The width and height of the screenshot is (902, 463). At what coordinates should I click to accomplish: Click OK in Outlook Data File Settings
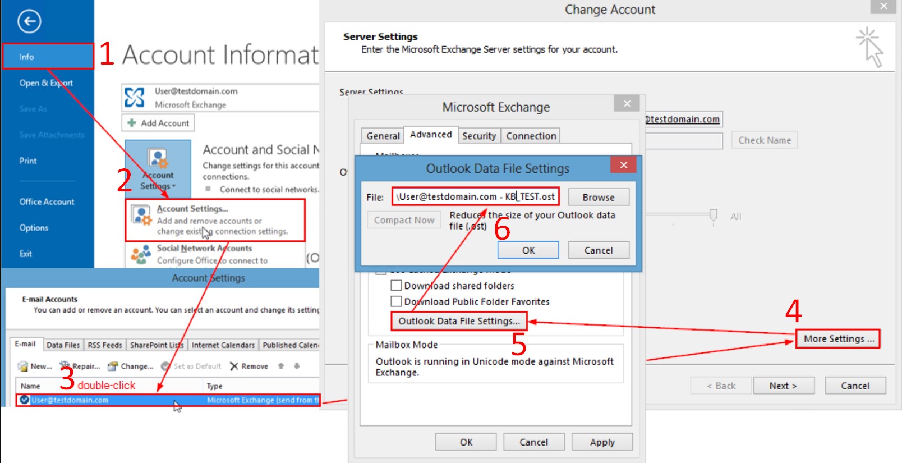[528, 250]
